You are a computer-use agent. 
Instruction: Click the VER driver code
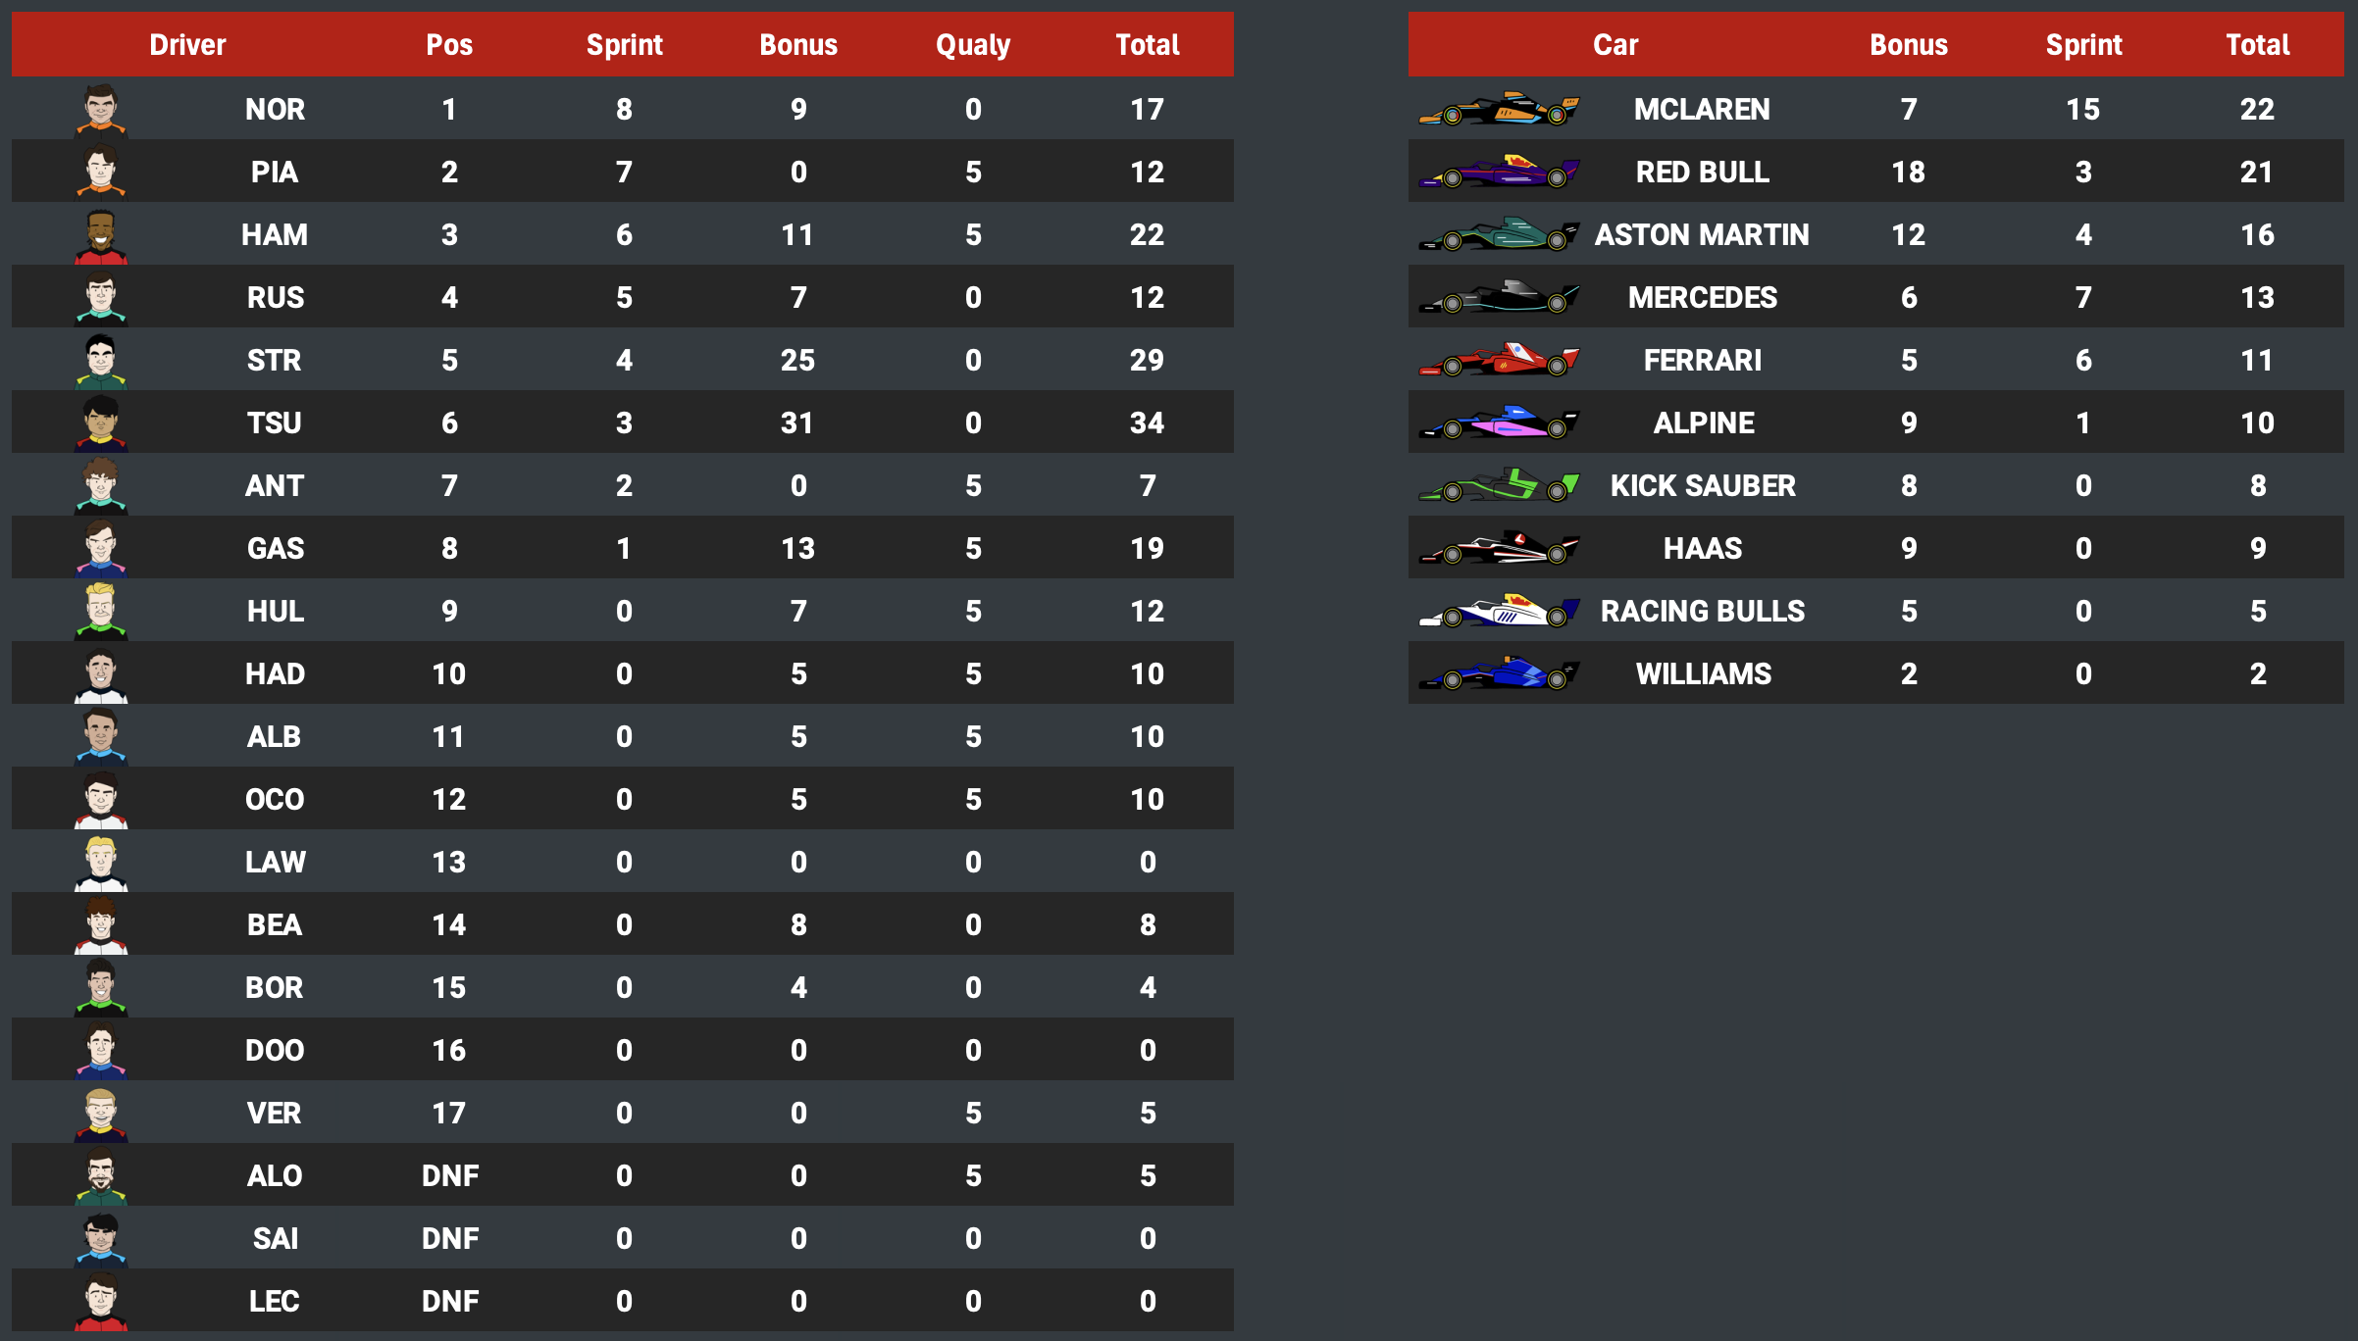275,1113
